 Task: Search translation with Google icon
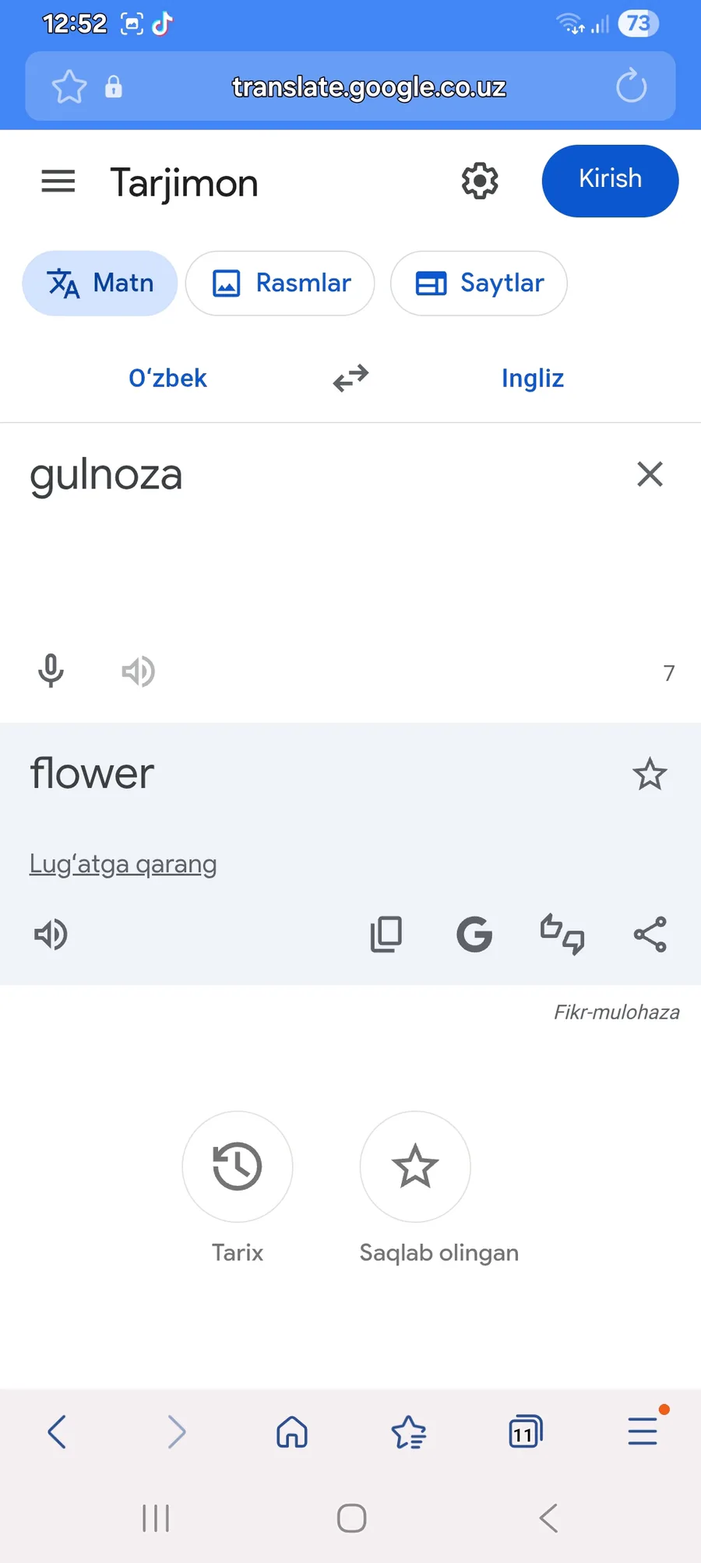474,935
